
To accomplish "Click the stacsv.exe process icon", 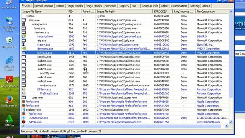I will pyautogui.click(x=24, y=44).
